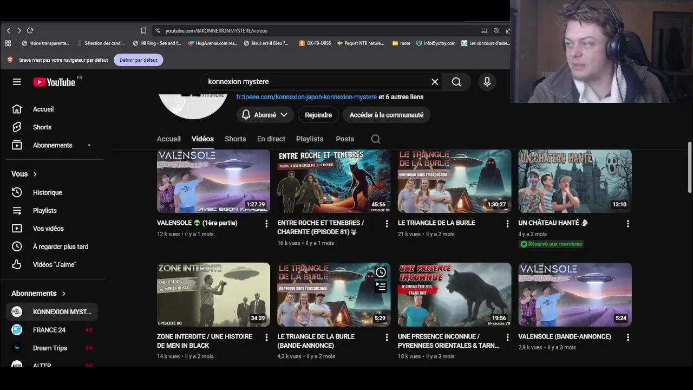Viewport: 693px width, 390px height.
Task: Click 'Accéder à la communauté' button
Action: pos(387,115)
